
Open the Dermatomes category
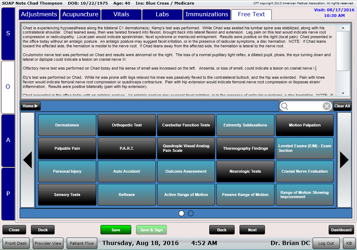tap(67, 125)
